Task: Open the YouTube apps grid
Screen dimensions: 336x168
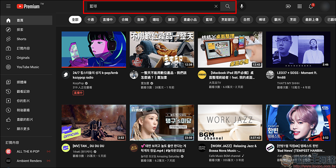Action: click(299, 6)
